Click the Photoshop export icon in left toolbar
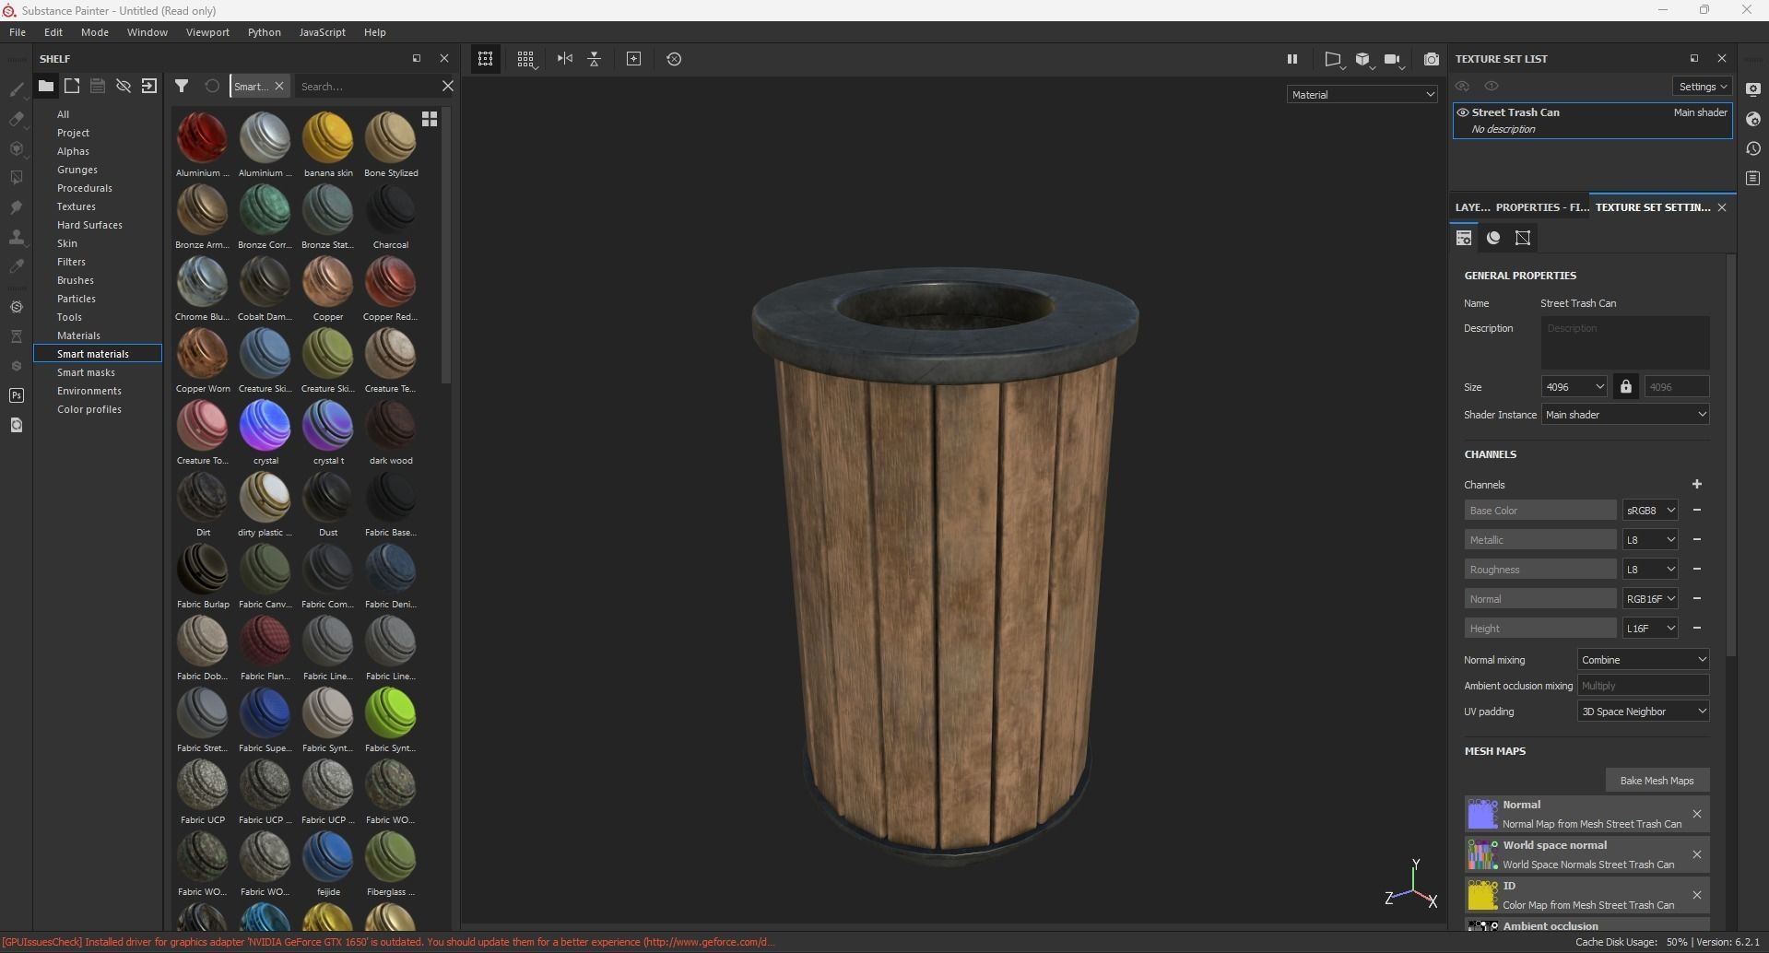This screenshot has width=1769, height=953. (17, 395)
